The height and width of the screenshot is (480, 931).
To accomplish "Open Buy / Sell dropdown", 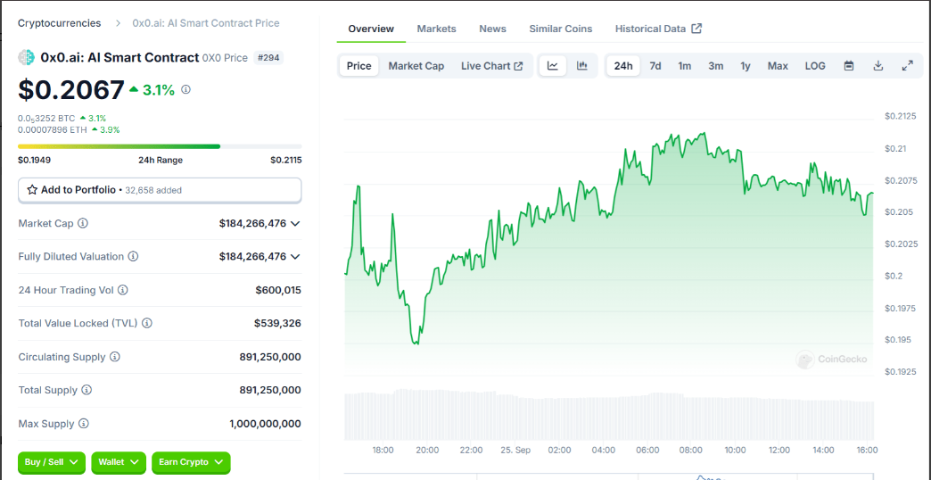I will click(x=52, y=462).
